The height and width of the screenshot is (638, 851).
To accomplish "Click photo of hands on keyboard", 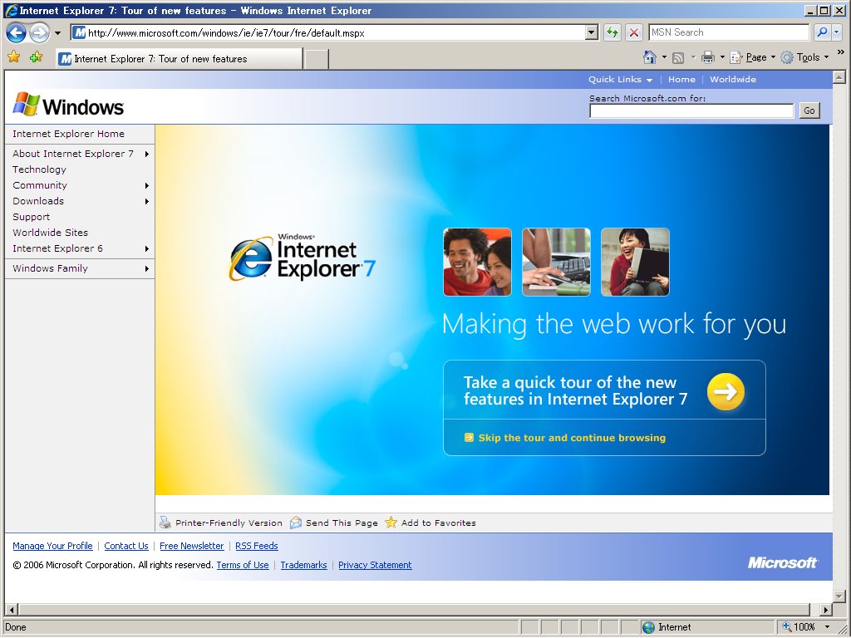I will 556,262.
